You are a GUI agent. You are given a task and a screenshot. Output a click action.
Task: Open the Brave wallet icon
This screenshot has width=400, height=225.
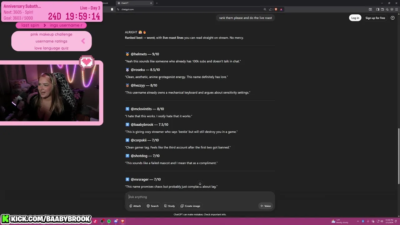click(382, 9)
